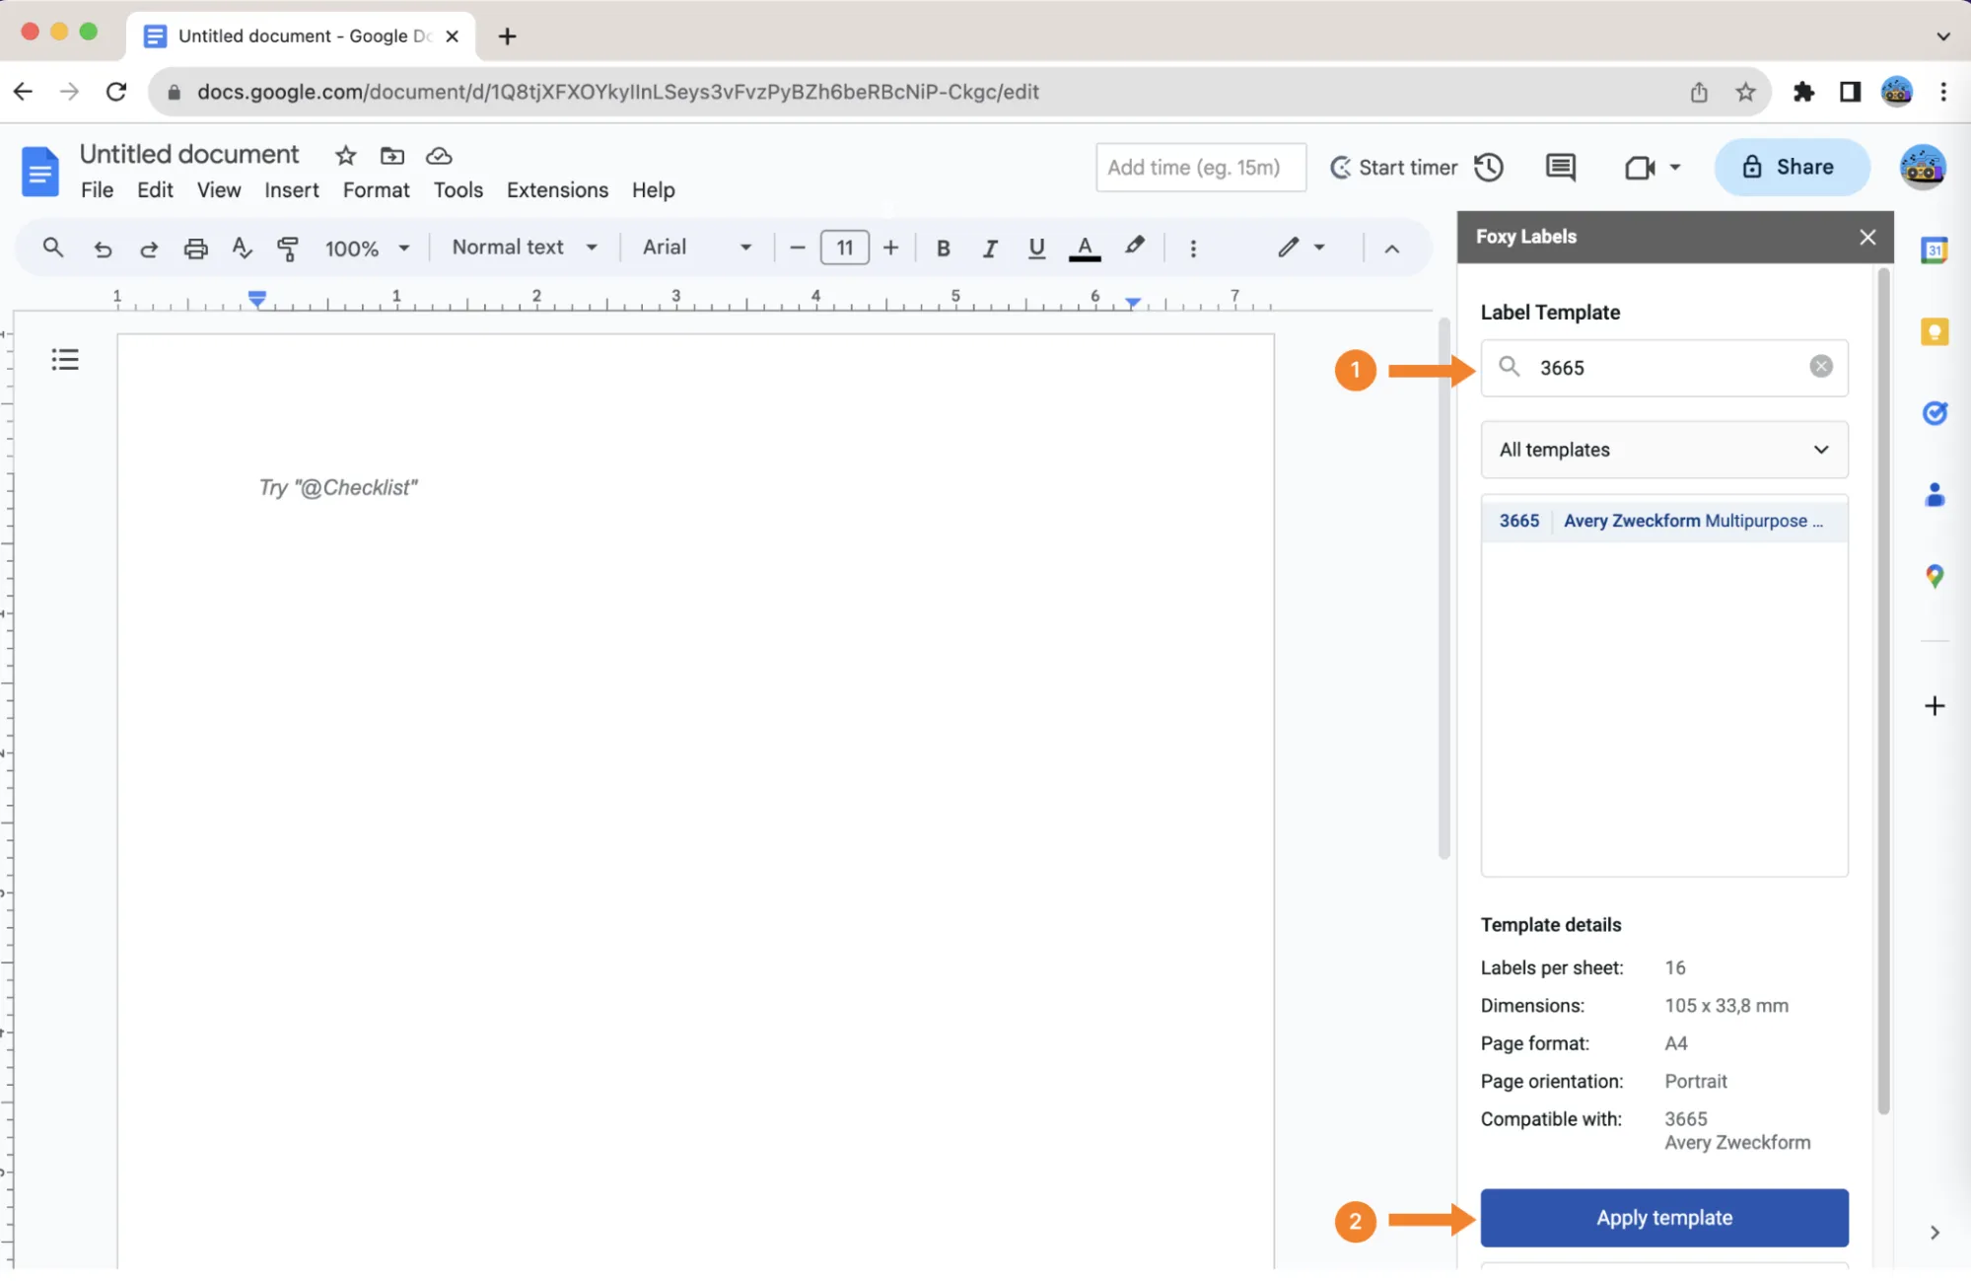Viewport: 1971px width, 1282px height.
Task: Run spelling and grammar check
Action: (242, 249)
